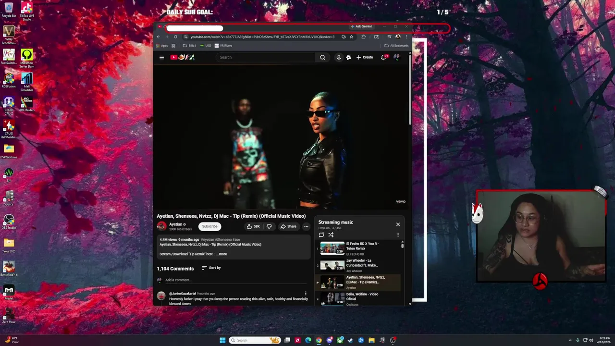Click the Create button
Image resolution: width=615 pixels, height=346 pixels.
coord(365,57)
